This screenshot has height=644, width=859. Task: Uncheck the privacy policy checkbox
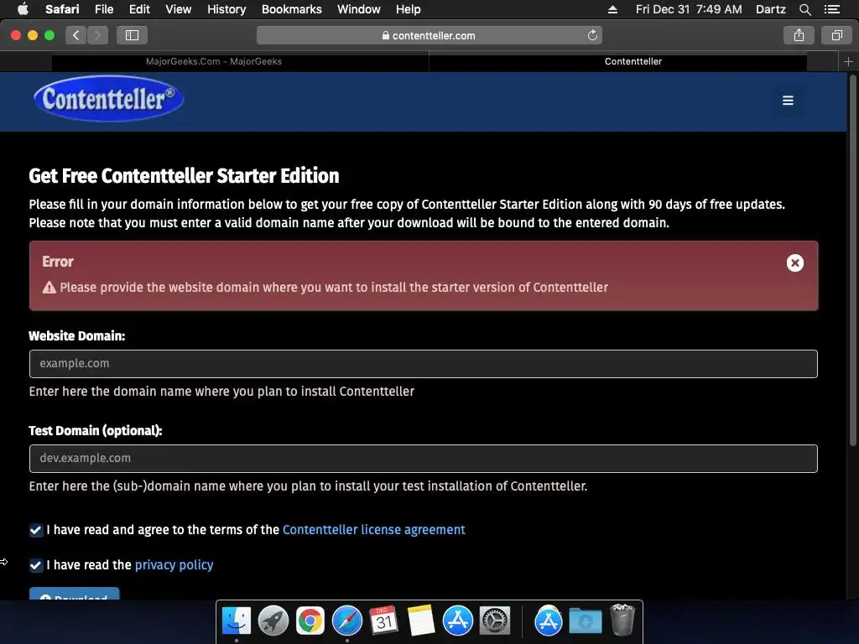coord(35,565)
